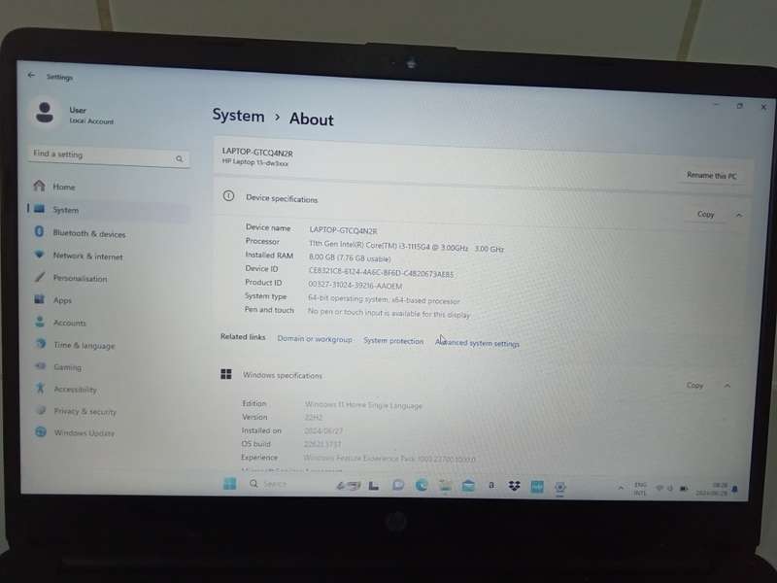Open the System protection link
Image resolution: width=777 pixels, height=583 pixels.
pyautogui.click(x=393, y=341)
